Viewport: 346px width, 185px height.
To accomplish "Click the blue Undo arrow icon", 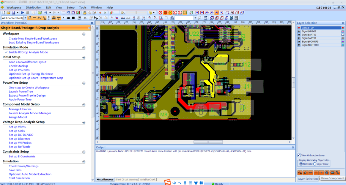I will [46, 12].
